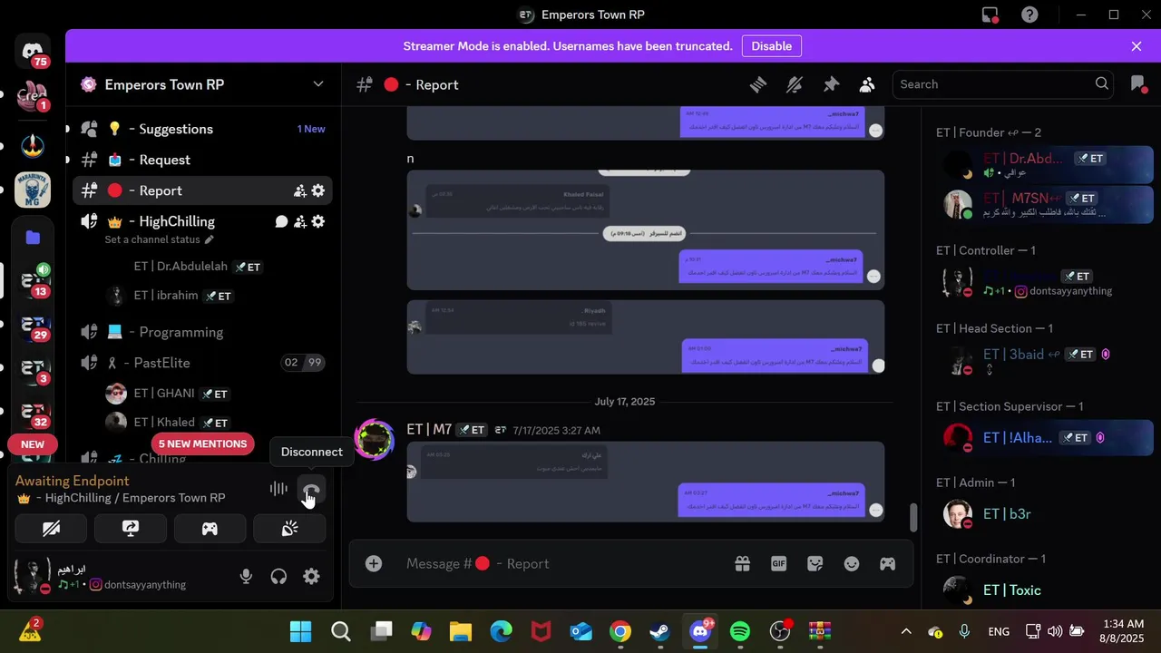Jump to 5 NEW MENTIONS
The width and height of the screenshot is (1161, 653).
pos(202,443)
